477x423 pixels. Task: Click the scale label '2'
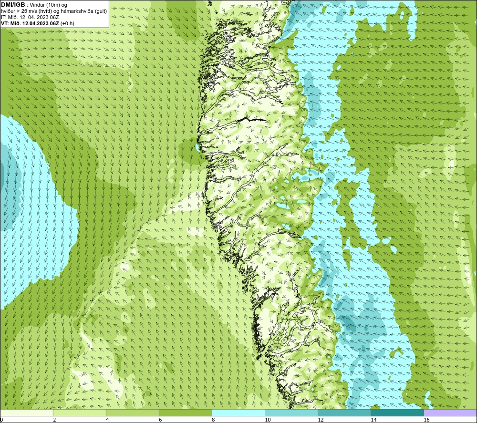tap(54, 420)
